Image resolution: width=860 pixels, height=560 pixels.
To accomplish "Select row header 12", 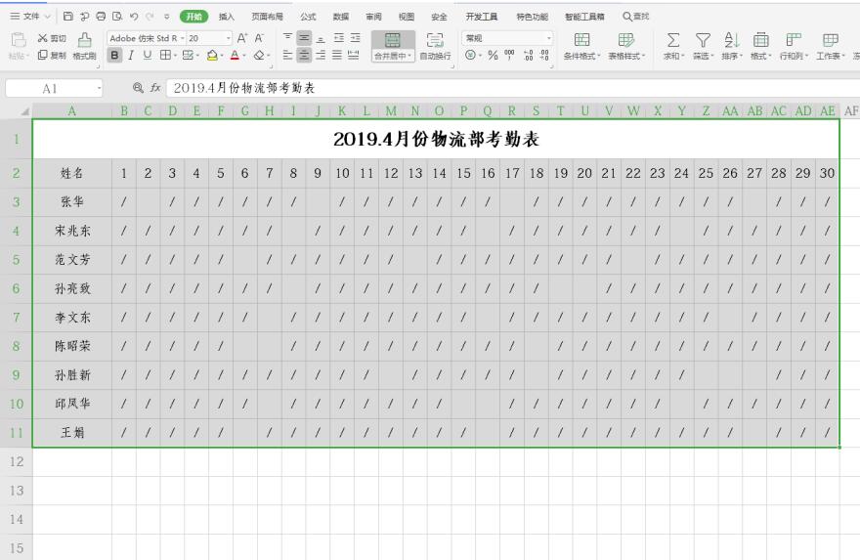I will (16, 462).
